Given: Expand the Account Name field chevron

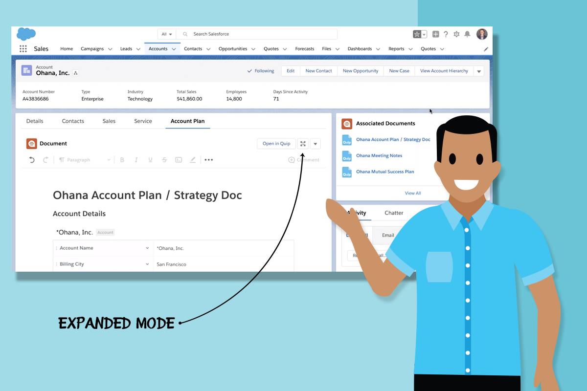Looking at the screenshot, I should click(x=147, y=248).
